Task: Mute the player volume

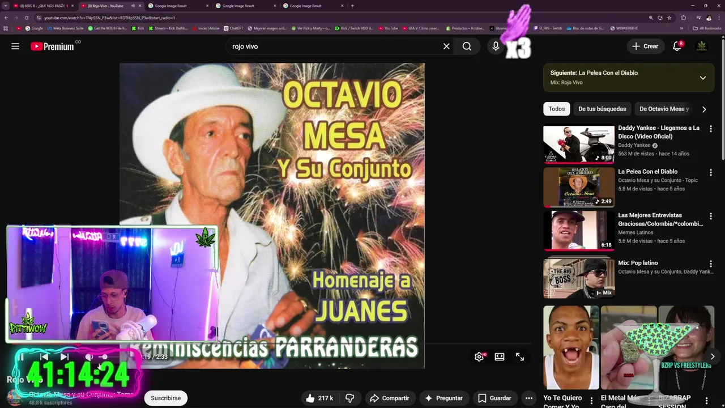Action: coord(89,356)
